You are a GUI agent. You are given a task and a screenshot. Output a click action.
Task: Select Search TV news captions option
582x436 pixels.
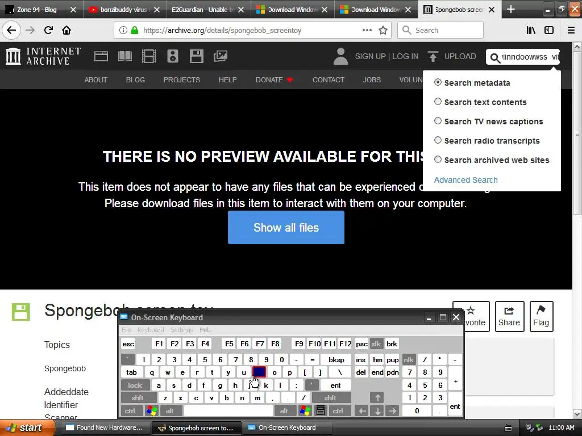(438, 121)
